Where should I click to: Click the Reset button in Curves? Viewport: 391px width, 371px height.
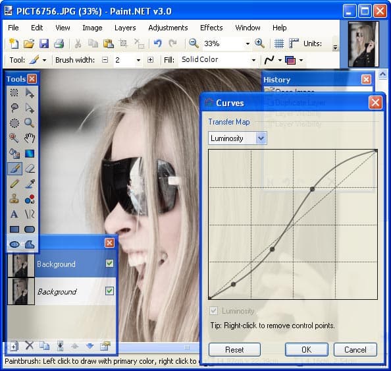click(x=234, y=349)
